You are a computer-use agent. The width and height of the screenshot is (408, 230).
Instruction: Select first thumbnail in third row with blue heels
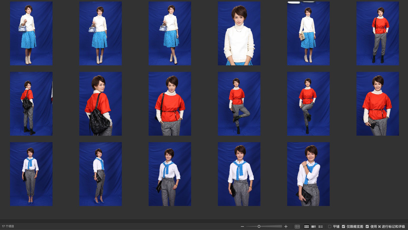31,174
